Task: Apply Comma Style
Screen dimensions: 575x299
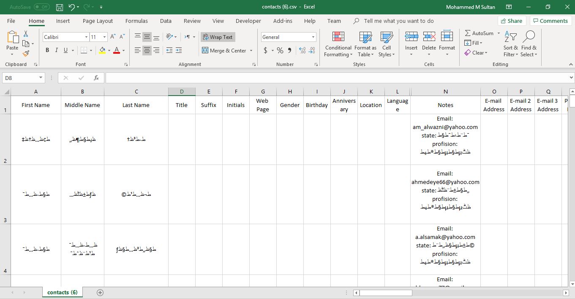Action: (290, 50)
